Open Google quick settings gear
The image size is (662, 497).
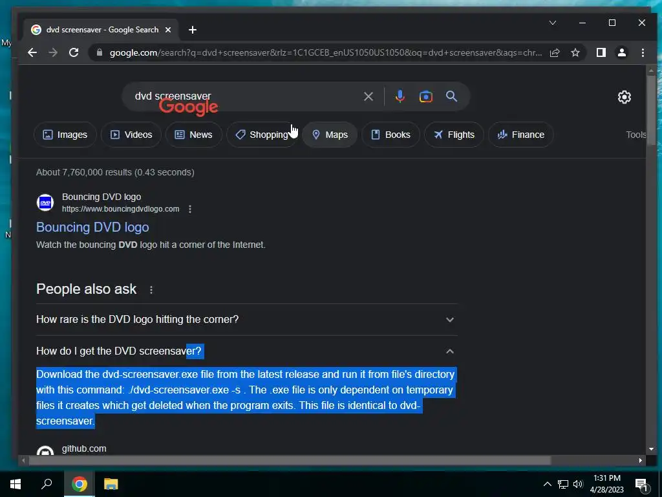click(624, 97)
